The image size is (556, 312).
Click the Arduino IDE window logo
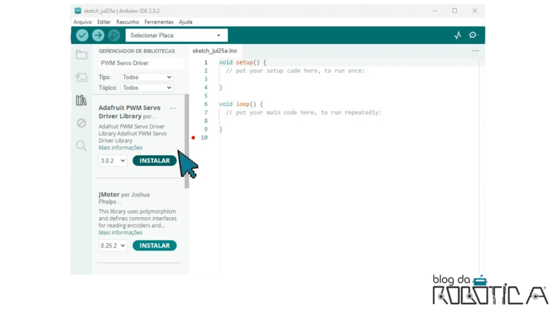[78, 11]
